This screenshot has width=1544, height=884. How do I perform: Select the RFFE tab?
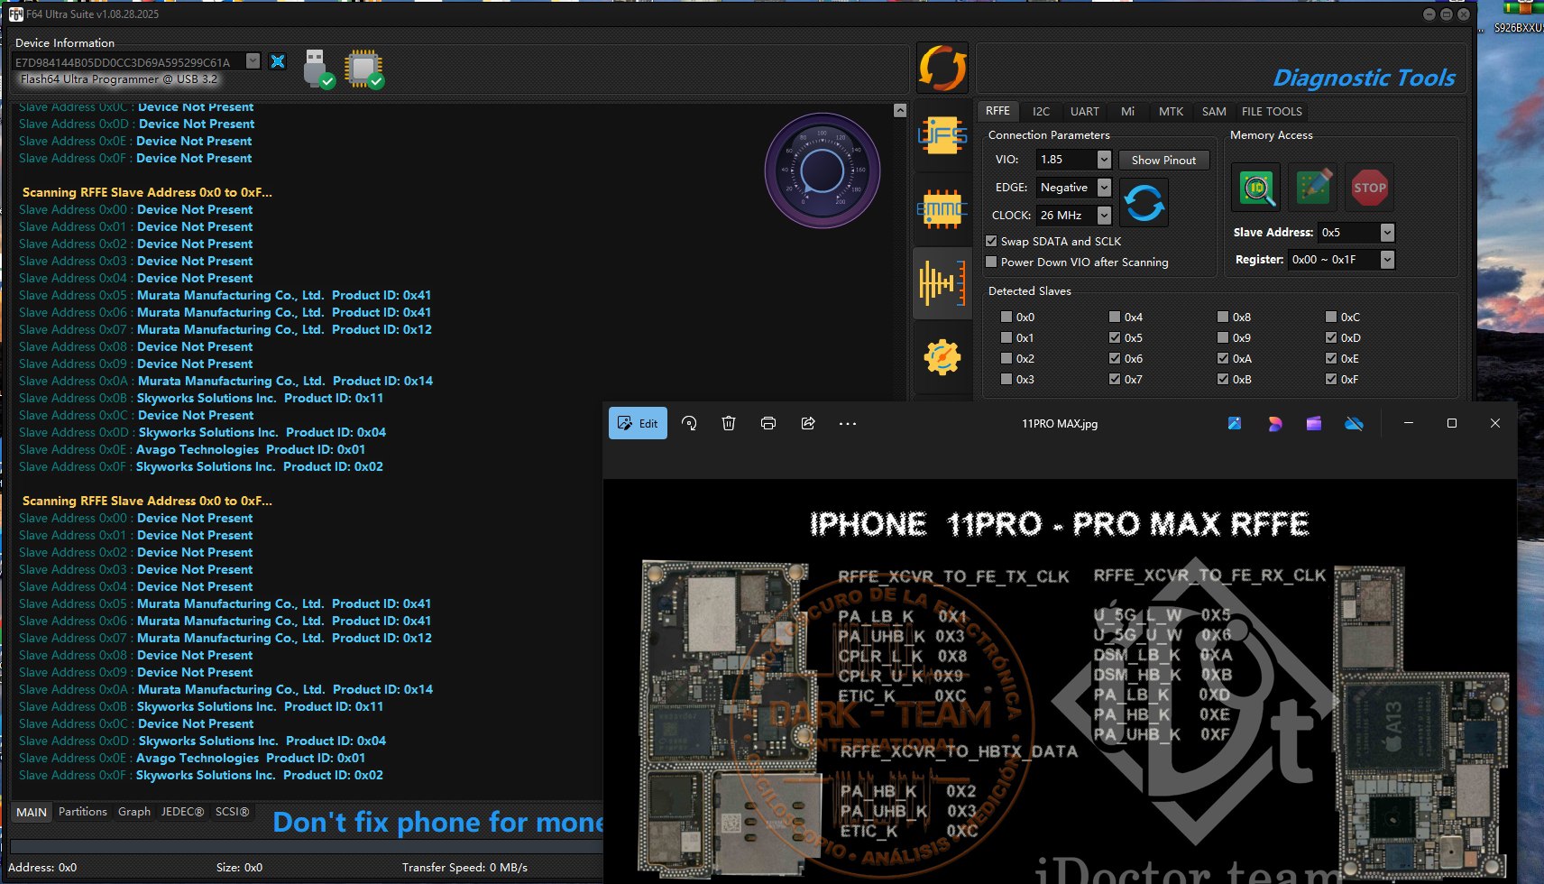[997, 111]
